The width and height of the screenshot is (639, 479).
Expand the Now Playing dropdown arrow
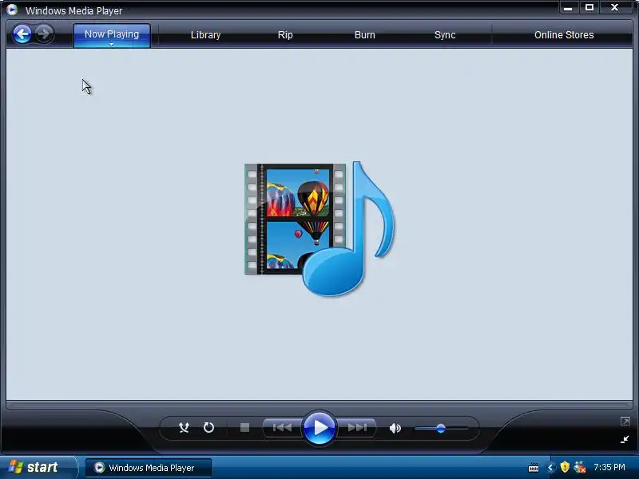point(111,44)
